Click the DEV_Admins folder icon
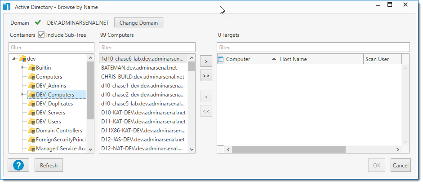 click(x=31, y=86)
